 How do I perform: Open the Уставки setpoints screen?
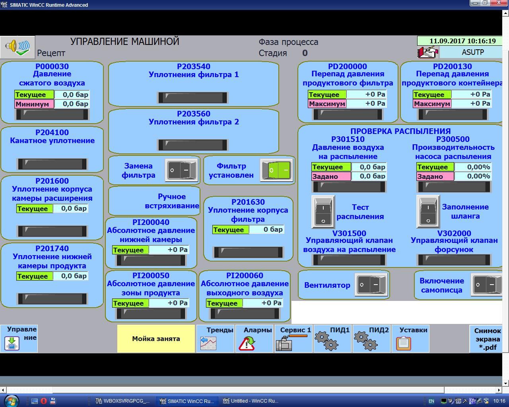pyautogui.click(x=410, y=339)
